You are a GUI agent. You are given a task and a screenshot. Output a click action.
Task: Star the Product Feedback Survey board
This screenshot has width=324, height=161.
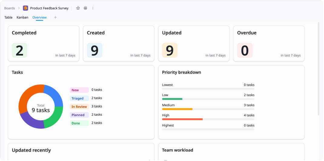[x=78, y=8]
